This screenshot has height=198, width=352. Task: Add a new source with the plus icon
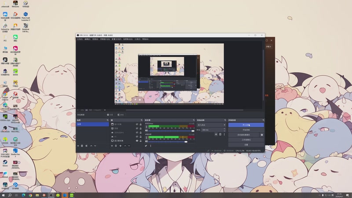pos(112,146)
